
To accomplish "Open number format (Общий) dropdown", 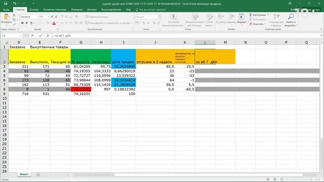I will 159,17.
